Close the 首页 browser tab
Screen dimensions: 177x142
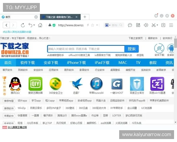[x=36, y=17]
